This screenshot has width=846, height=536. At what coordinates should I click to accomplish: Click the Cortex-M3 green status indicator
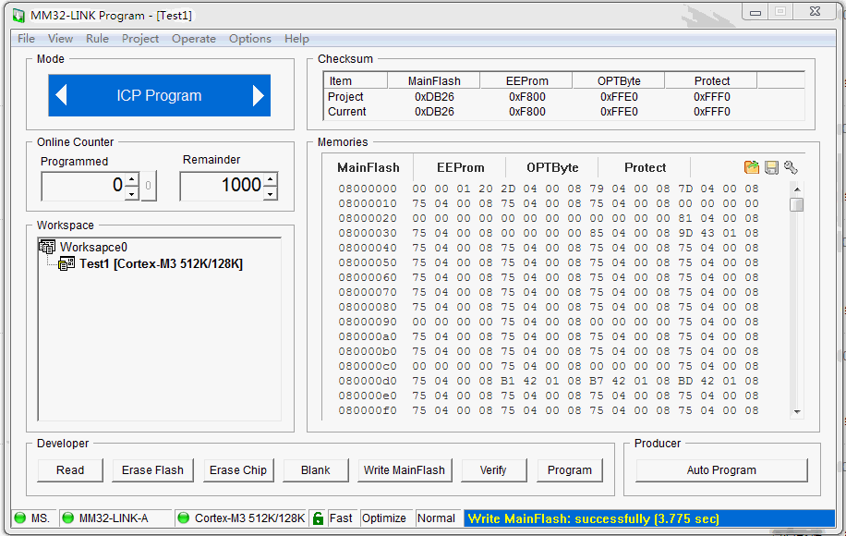(x=184, y=518)
